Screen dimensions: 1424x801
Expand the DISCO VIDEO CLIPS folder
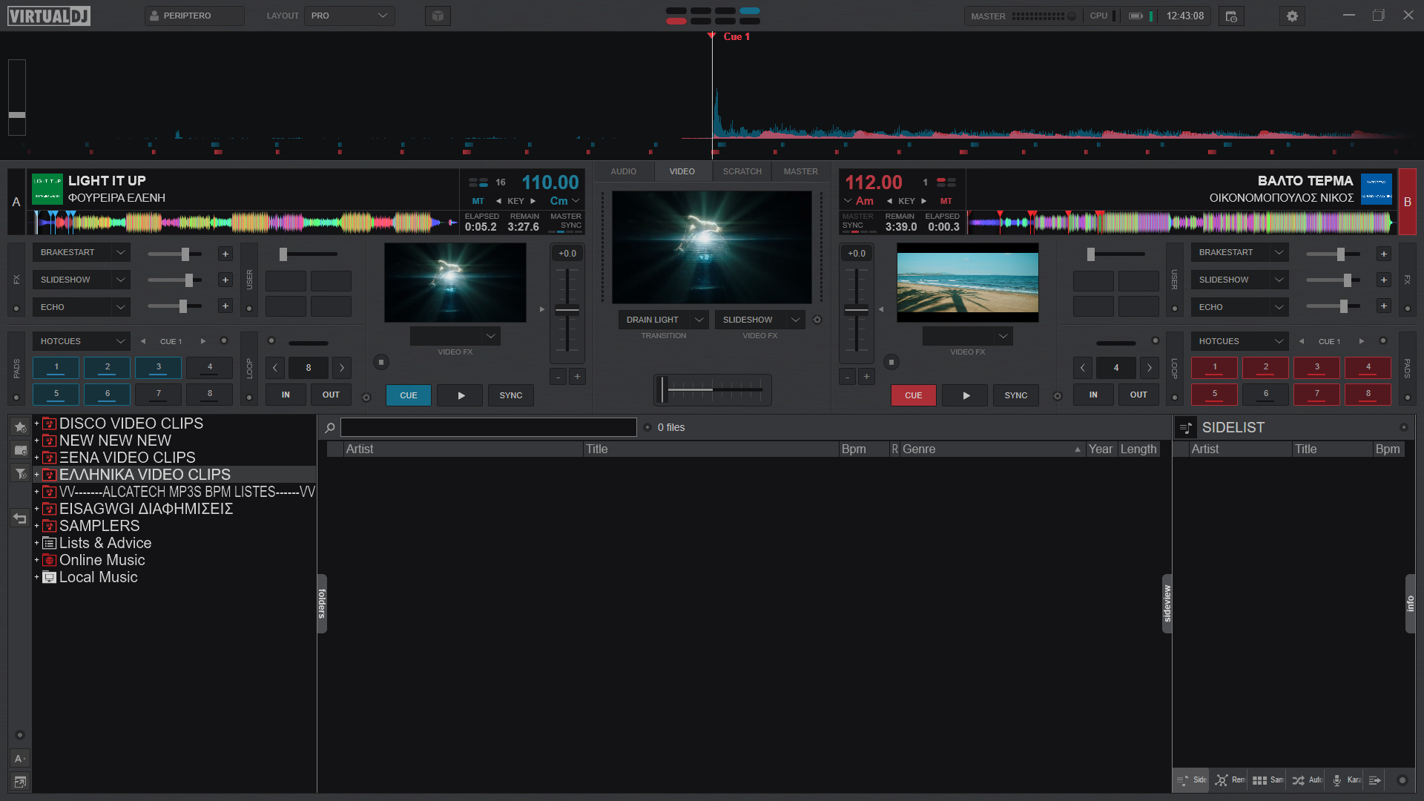tap(36, 423)
